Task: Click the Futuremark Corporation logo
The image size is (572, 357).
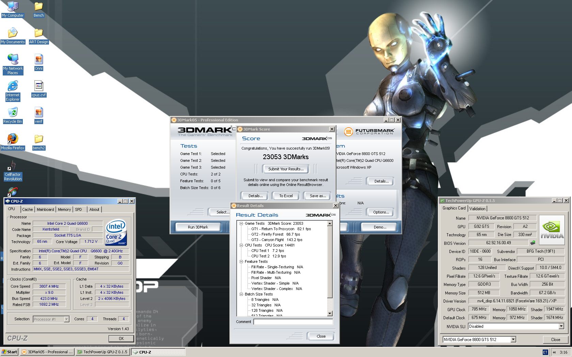Action: [369, 132]
